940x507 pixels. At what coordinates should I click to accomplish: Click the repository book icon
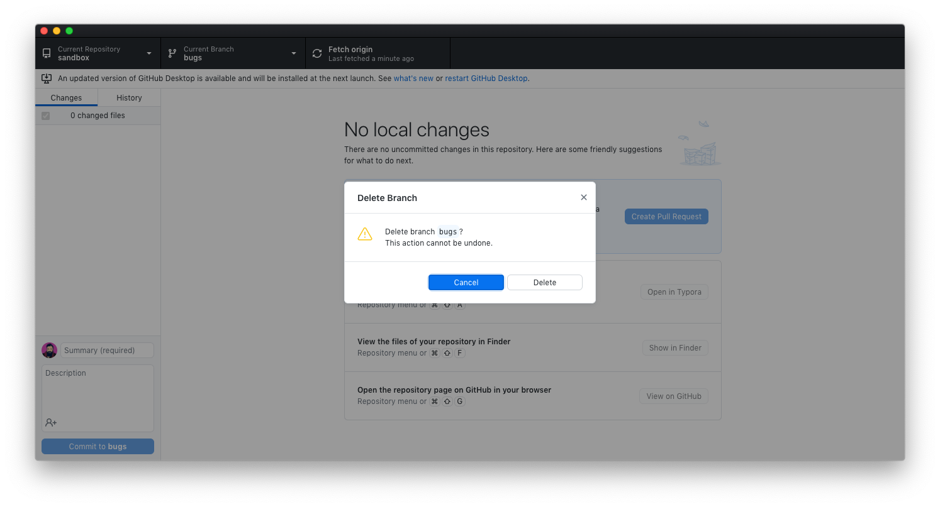(46, 53)
